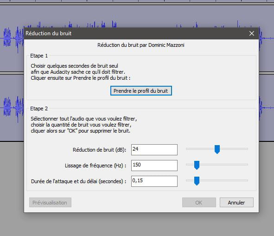Click upper track waveform left of dialog
The image size is (274, 236).
coord(12,38)
